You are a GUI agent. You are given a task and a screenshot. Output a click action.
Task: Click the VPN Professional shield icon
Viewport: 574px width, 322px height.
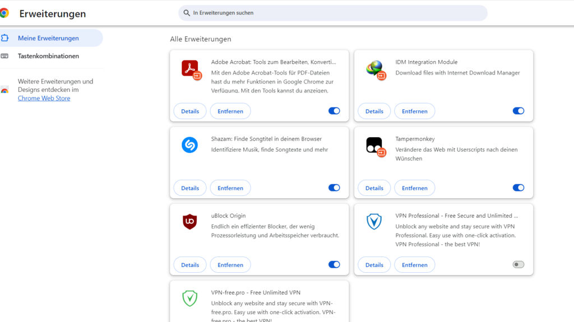pyautogui.click(x=374, y=222)
